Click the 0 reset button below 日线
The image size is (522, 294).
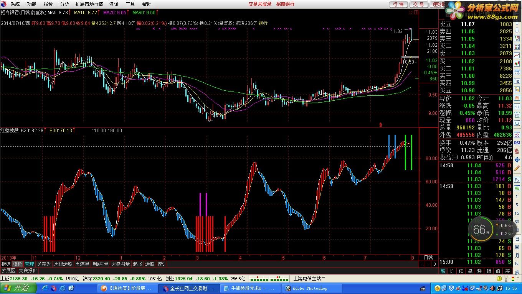(x=434, y=264)
